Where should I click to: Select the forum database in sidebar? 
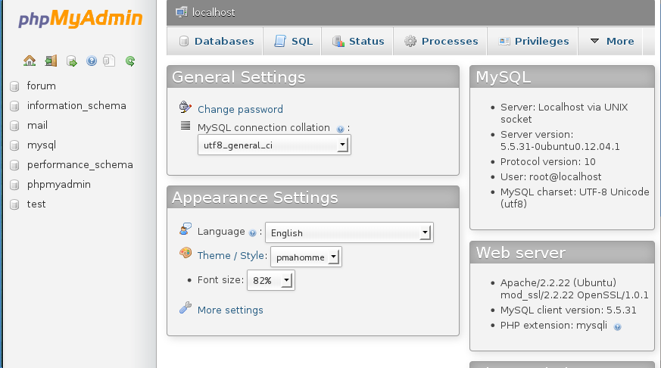click(42, 86)
